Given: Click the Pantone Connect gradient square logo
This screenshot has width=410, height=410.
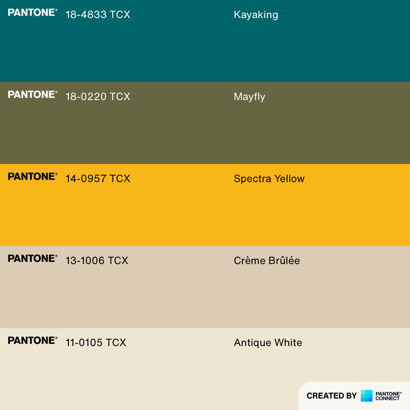Looking at the screenshot, I should (x=366, y=396).
